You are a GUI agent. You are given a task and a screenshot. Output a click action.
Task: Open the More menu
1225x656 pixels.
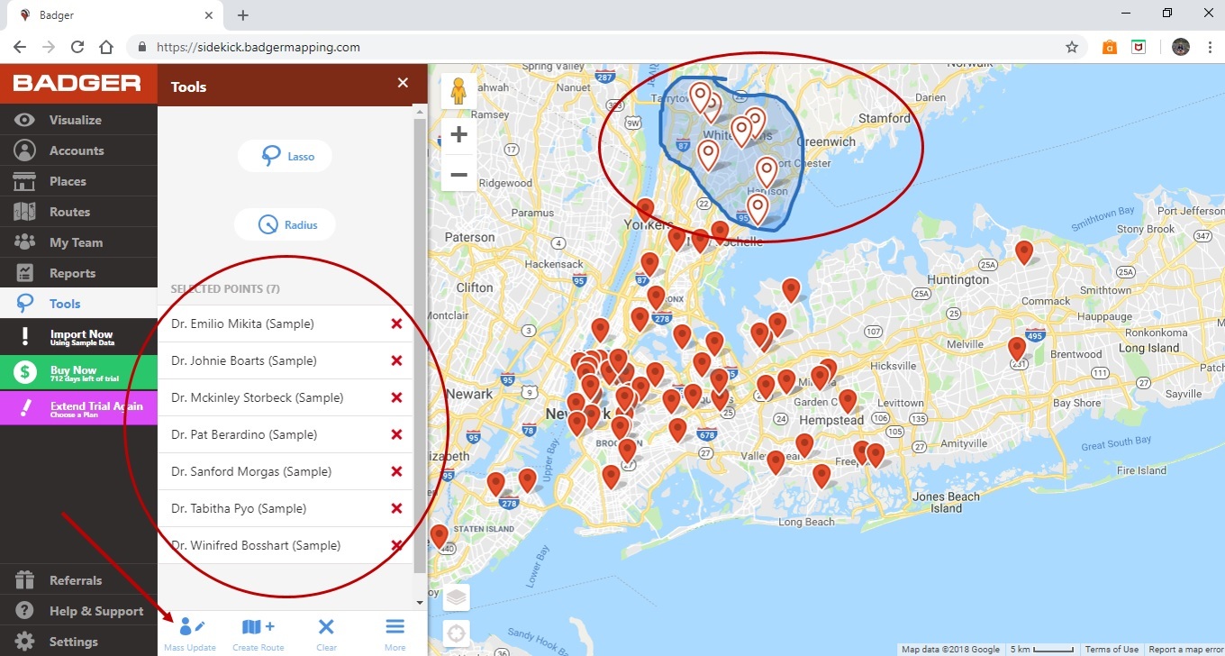395,633
